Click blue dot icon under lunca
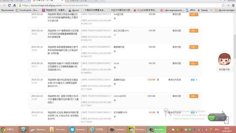The image size is (236, 133). coord(115,68)
